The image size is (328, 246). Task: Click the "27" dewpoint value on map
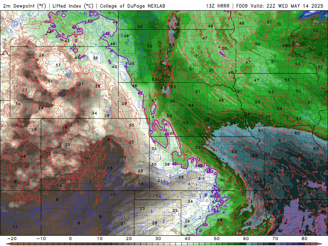click(x=25, y=90)
